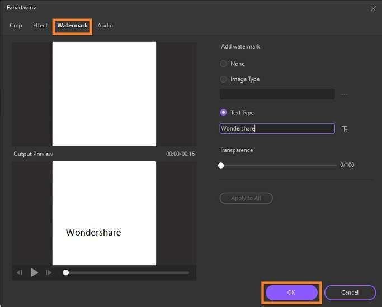Image resolution: width=382 pixels, height=307 pixels.
Task: Click the Add watermark heading
Action: click(x=240, y=46)
